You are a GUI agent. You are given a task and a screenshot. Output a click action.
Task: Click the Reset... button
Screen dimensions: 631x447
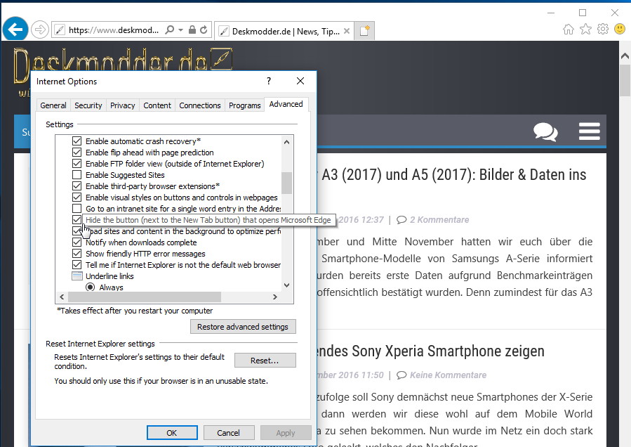tap(265, 361)
